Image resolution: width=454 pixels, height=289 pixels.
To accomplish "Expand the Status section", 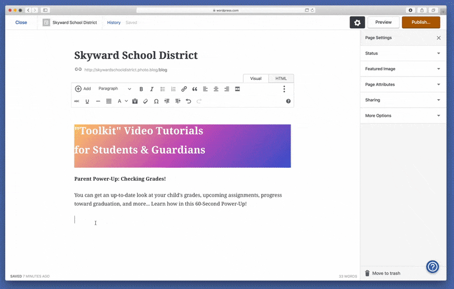I will click(403, 53).
